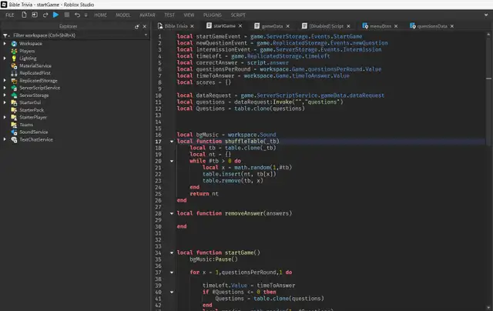The image size is (493, 311).
Task: Open the Explorer filter dropdown arrow
Action: click(146, 35)
